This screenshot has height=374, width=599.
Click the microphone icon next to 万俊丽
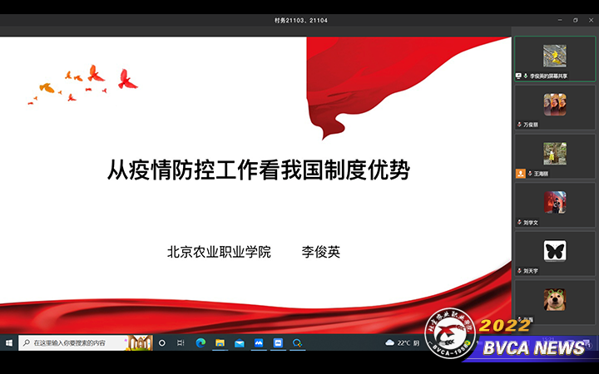click(x=520, y=125)
